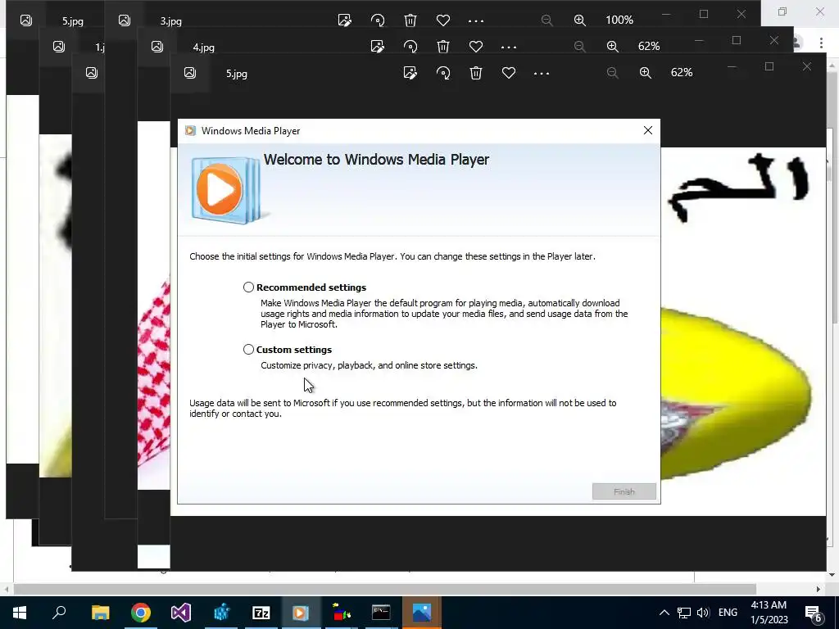Screen dimensions: 839x629
Task: Open taskbar Search magnifier
Action: click(59, 613)
